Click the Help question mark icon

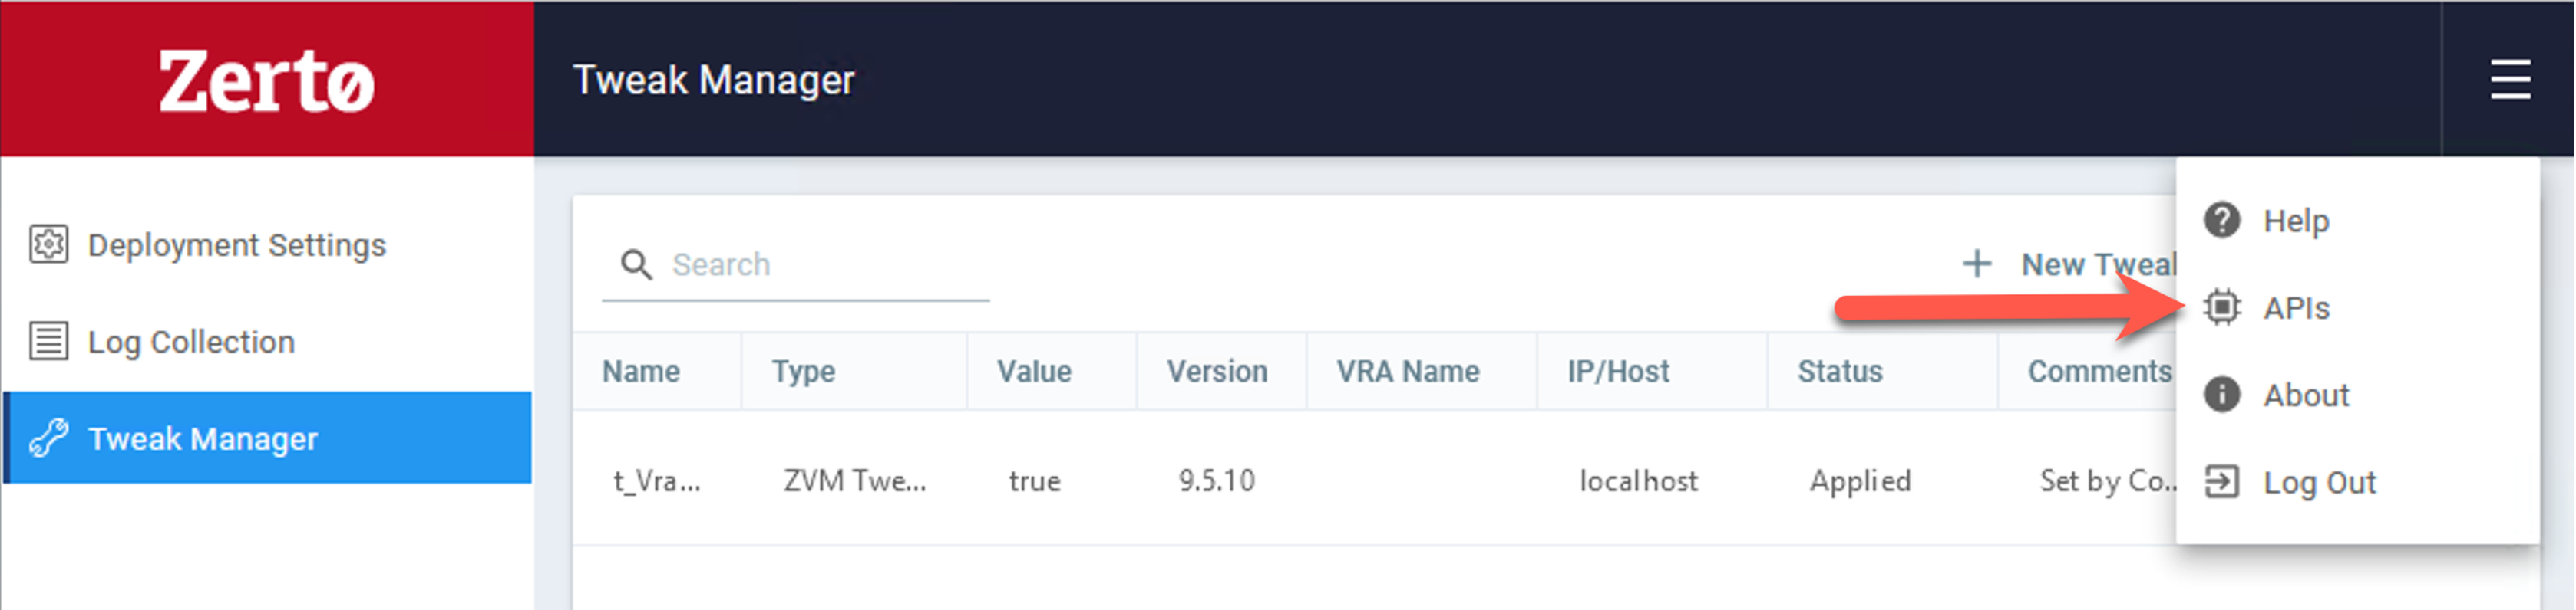click(x=2221, y=220)
